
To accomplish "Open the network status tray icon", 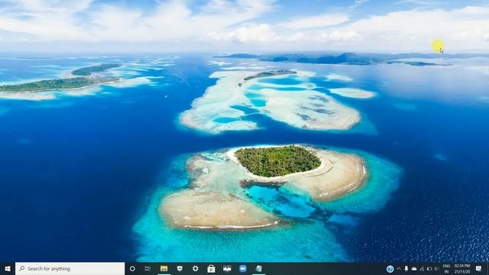I will [x=422, y=269].
